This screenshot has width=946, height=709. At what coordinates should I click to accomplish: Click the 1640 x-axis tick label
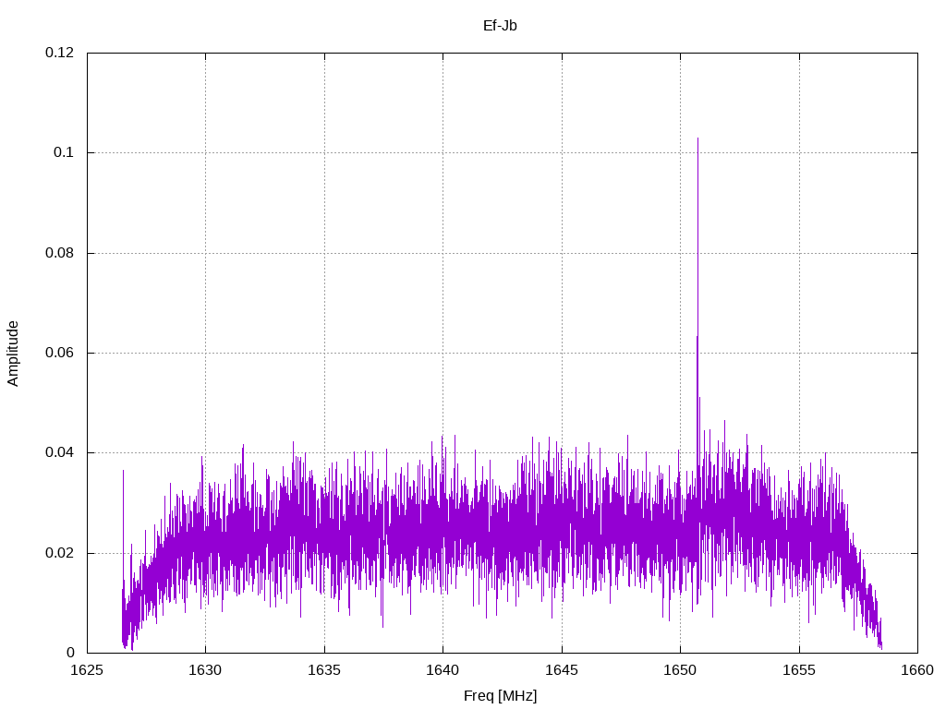tap(443, 670)
